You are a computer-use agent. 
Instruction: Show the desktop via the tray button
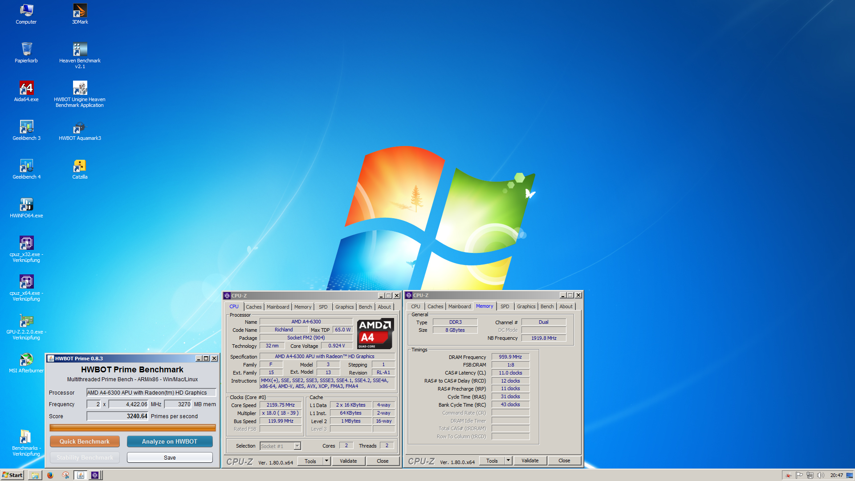pyautogui.click(x=850, y=475)
